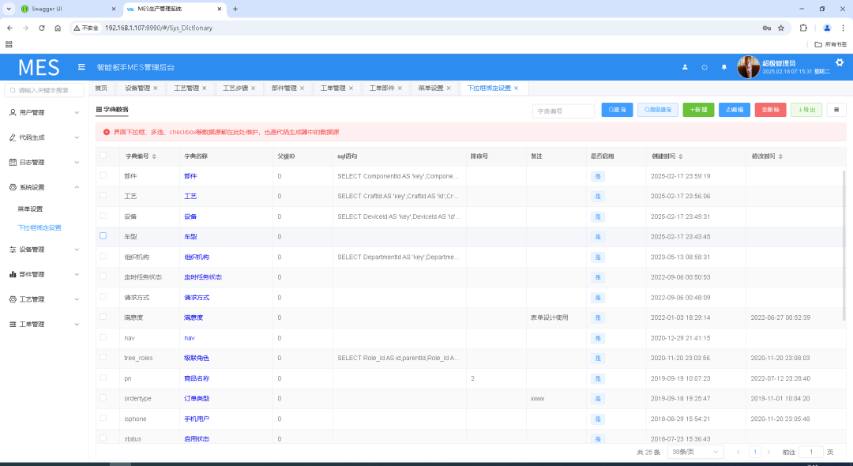Open 菜单设置 in the sidebar

click(30, 209)
